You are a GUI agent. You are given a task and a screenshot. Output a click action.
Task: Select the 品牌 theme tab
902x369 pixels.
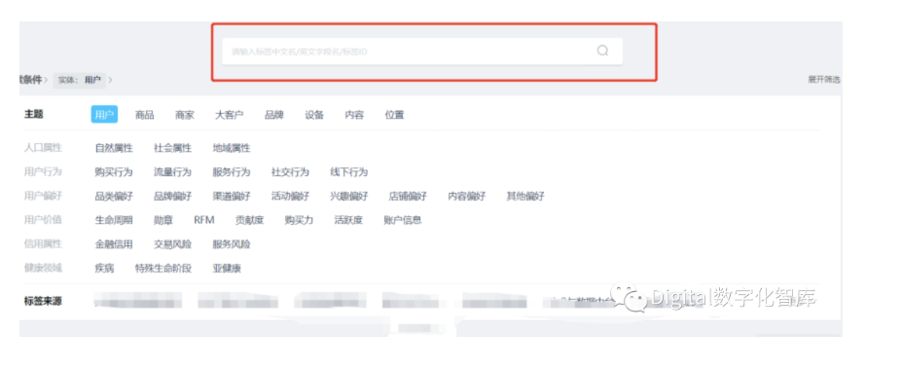tap(273, 115)
